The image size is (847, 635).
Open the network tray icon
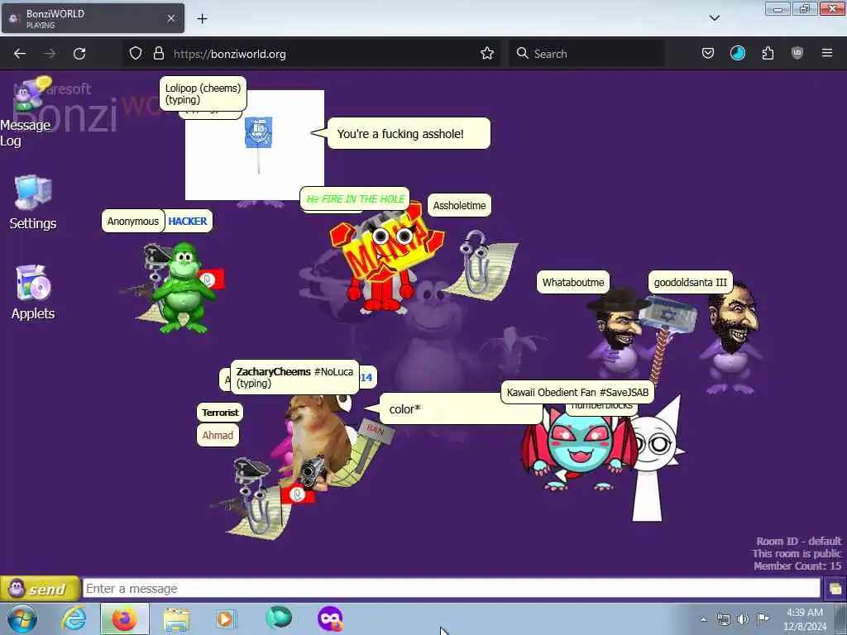tap(723, 619)
